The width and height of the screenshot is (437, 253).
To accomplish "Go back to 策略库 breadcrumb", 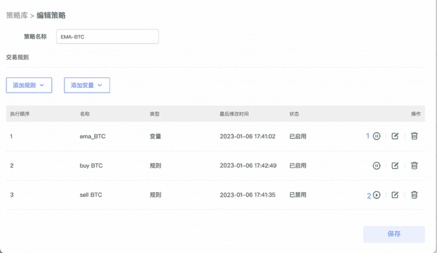I will pyautogui.click(x=17, y=16).
